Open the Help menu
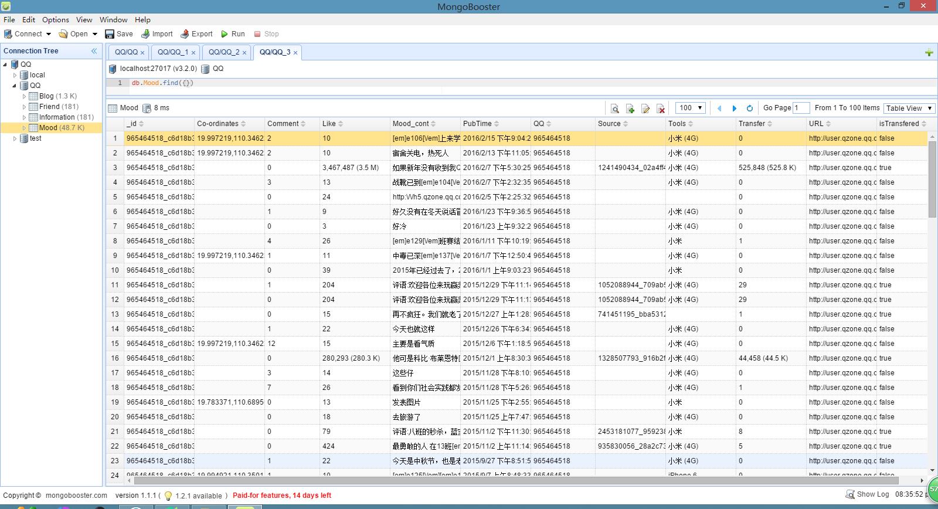The height and width of the screenshot is (509, 938). [x=143, y=19]
